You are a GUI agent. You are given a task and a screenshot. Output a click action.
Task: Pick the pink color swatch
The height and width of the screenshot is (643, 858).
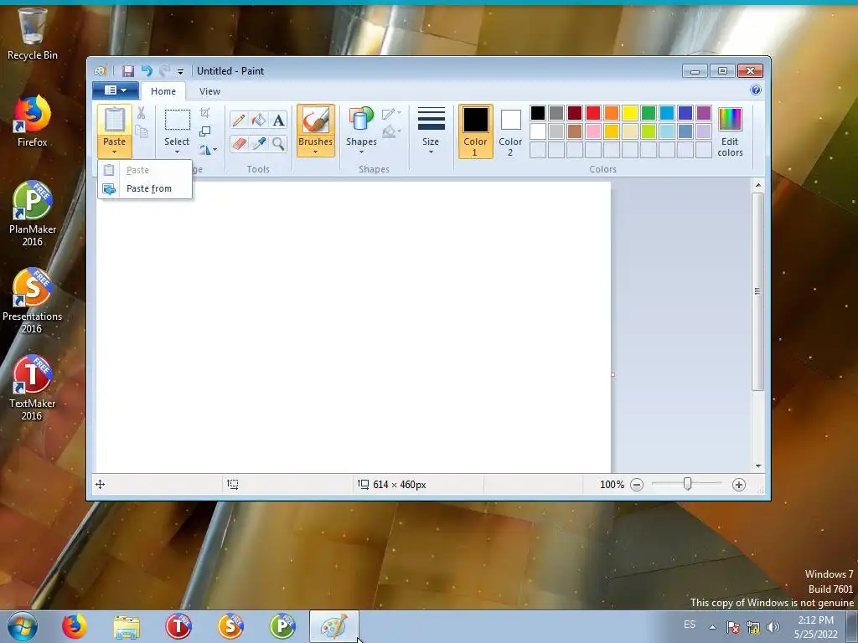[x=593, y=131]
